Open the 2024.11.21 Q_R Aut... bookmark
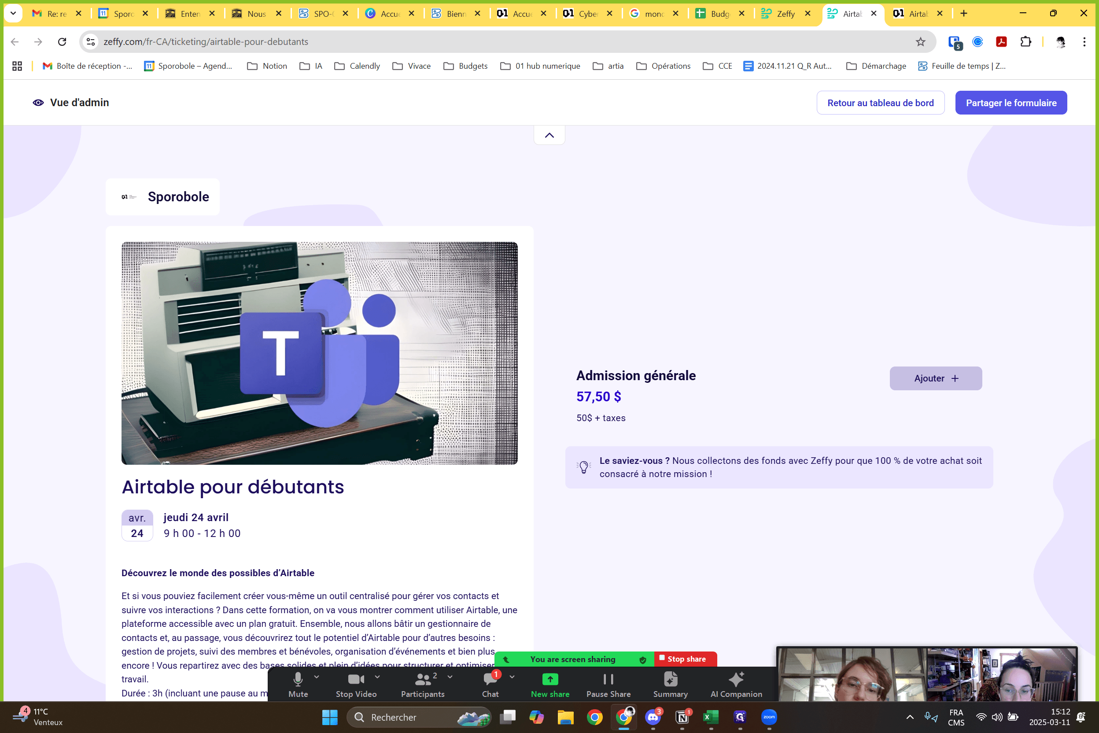Image resolution: width=1099 pixels, height=733 pixels. click(x=787, y=66)
